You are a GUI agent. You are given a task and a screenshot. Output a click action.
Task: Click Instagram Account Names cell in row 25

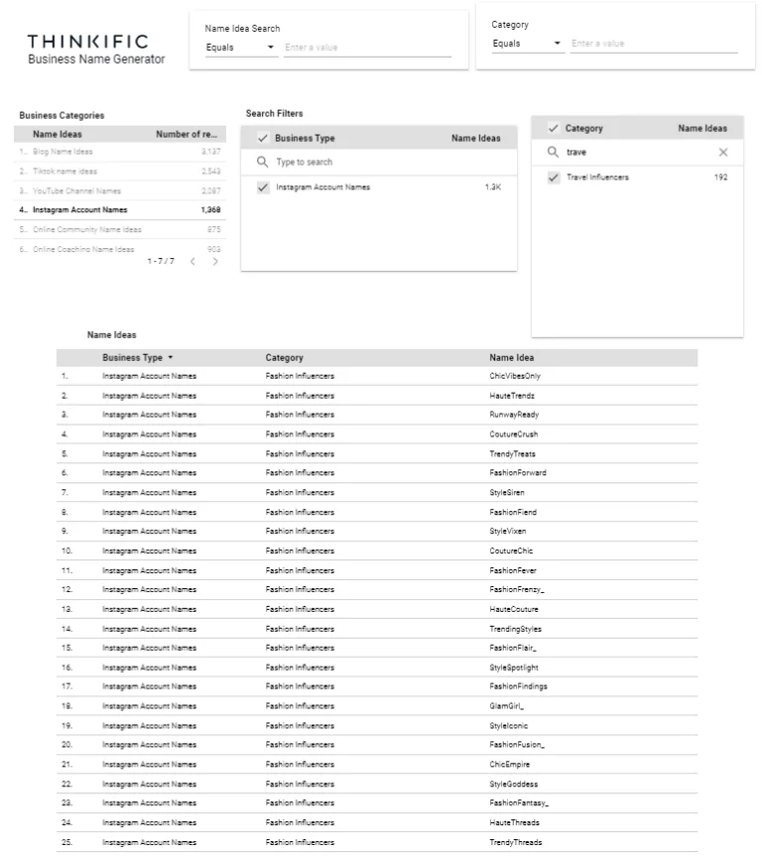[x=149, y=843]
